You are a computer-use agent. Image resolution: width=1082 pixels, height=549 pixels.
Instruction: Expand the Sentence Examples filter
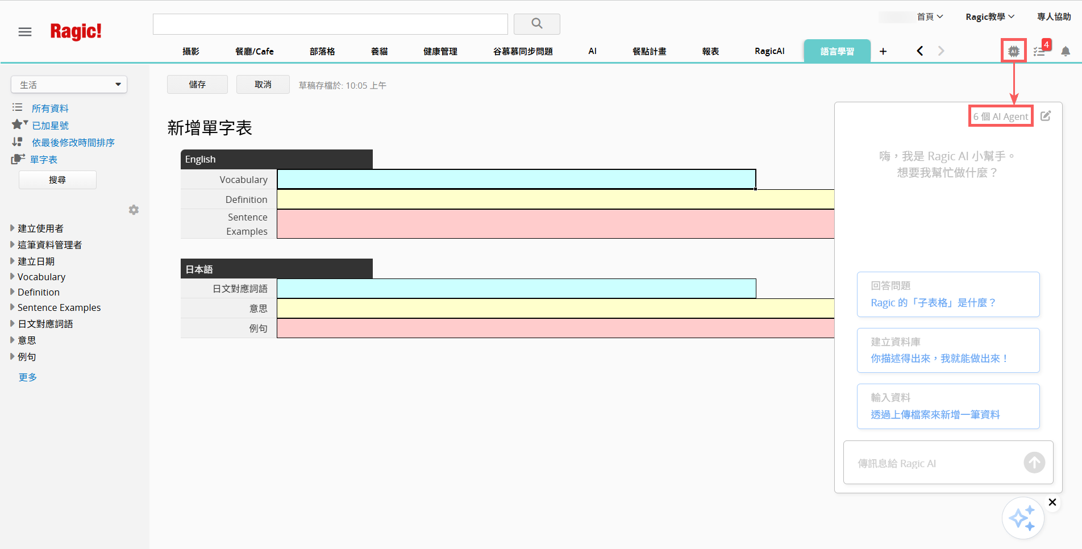(59, 307)
